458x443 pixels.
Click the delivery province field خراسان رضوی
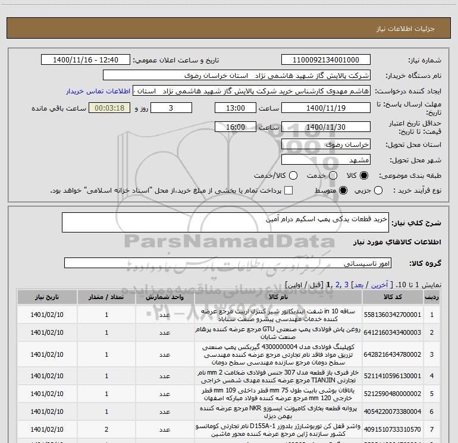[x=326, y=144]
